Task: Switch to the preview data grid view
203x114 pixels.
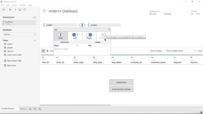Action: coord(43,51)
